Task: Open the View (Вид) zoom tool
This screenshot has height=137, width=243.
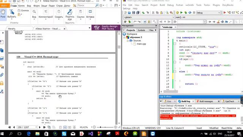Action: coord(34,14)
